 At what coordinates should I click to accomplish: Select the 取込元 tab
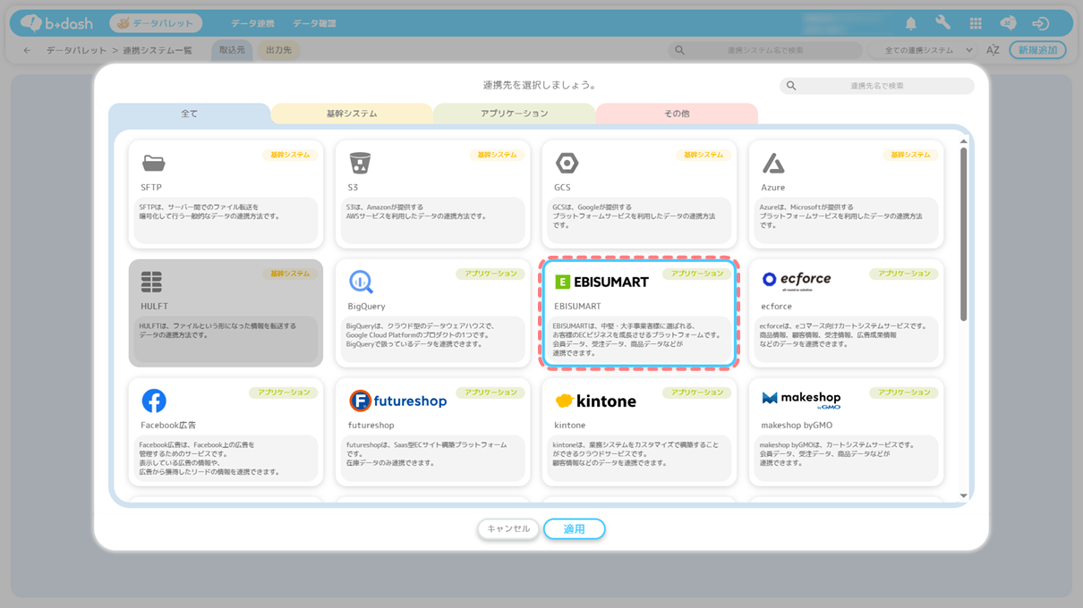coord(232,50)
